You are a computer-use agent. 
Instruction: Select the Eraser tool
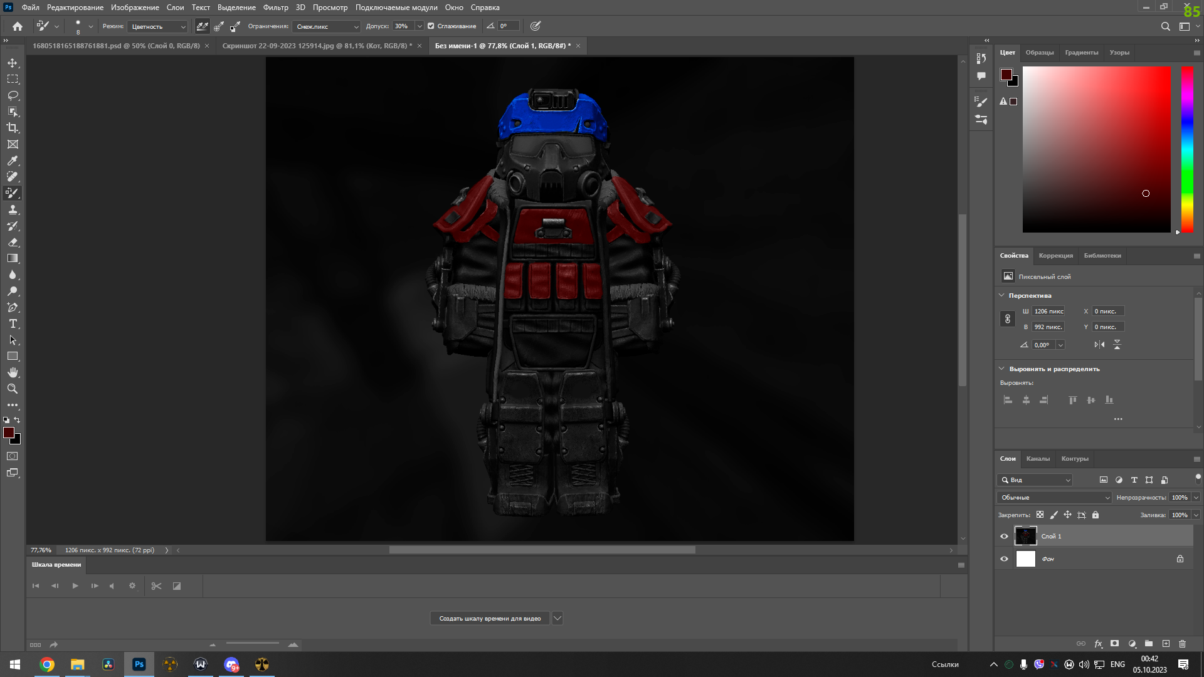(x=13, y=242)
